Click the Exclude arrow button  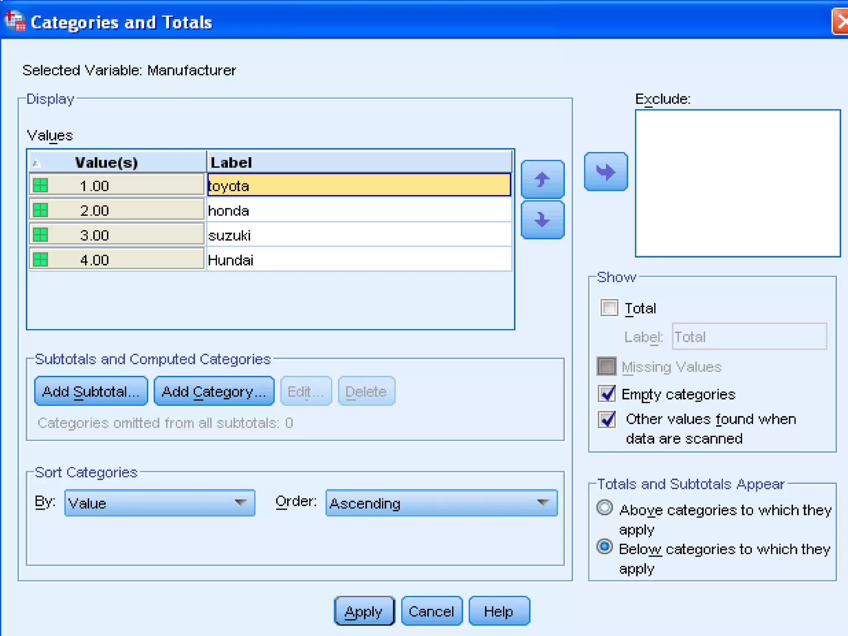605,171
